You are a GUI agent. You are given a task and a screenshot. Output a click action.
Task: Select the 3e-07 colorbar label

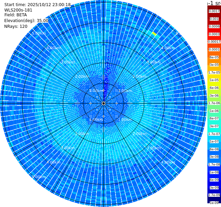pyautogui.click(x=214, y=126)
